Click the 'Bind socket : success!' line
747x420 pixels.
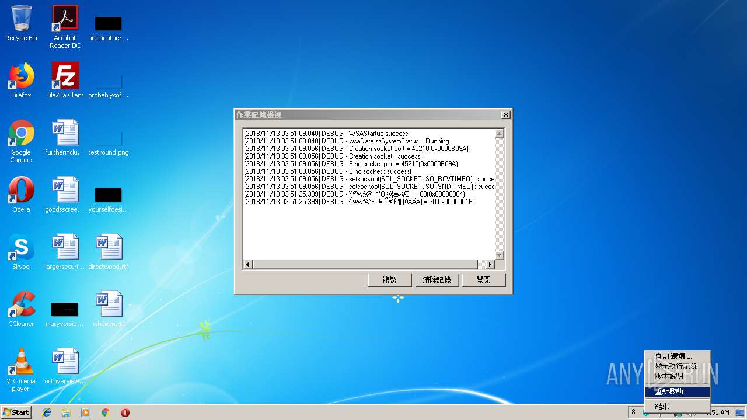pyautogui.click(x=328, y=171)
